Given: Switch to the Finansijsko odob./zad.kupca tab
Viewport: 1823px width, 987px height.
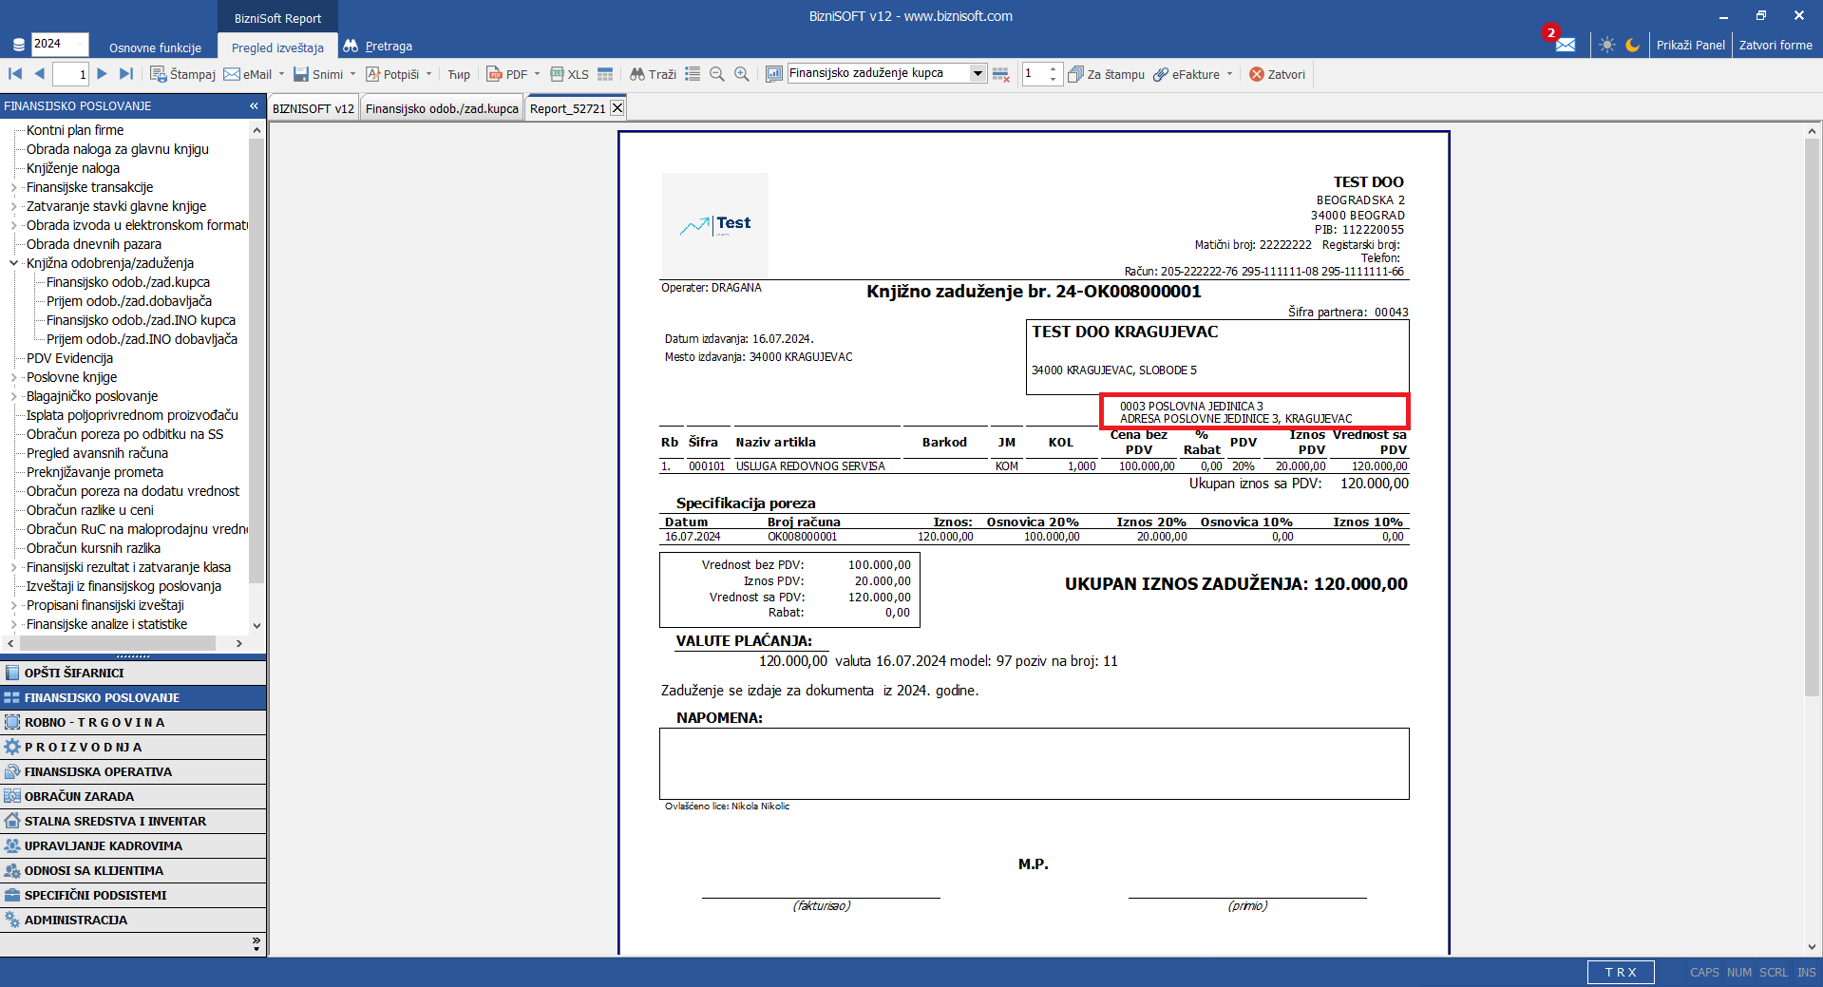Looking at the screenshot, I should coord(442,108).
